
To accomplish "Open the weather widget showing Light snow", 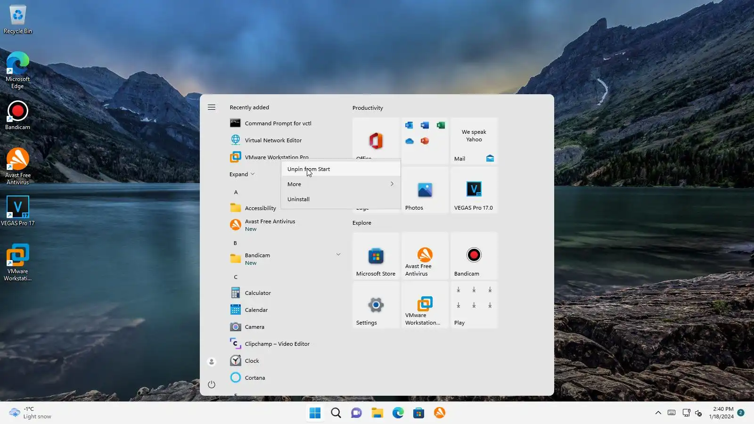I will coord(30,413).
